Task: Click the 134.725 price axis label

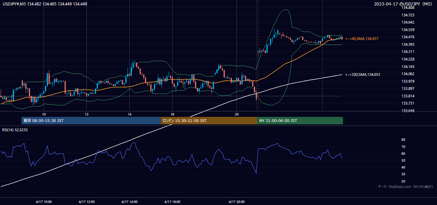Action: point(408,15)
